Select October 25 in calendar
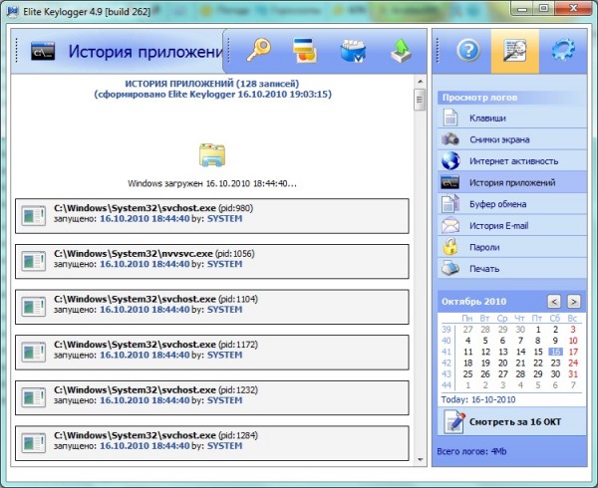 [468, 373]
